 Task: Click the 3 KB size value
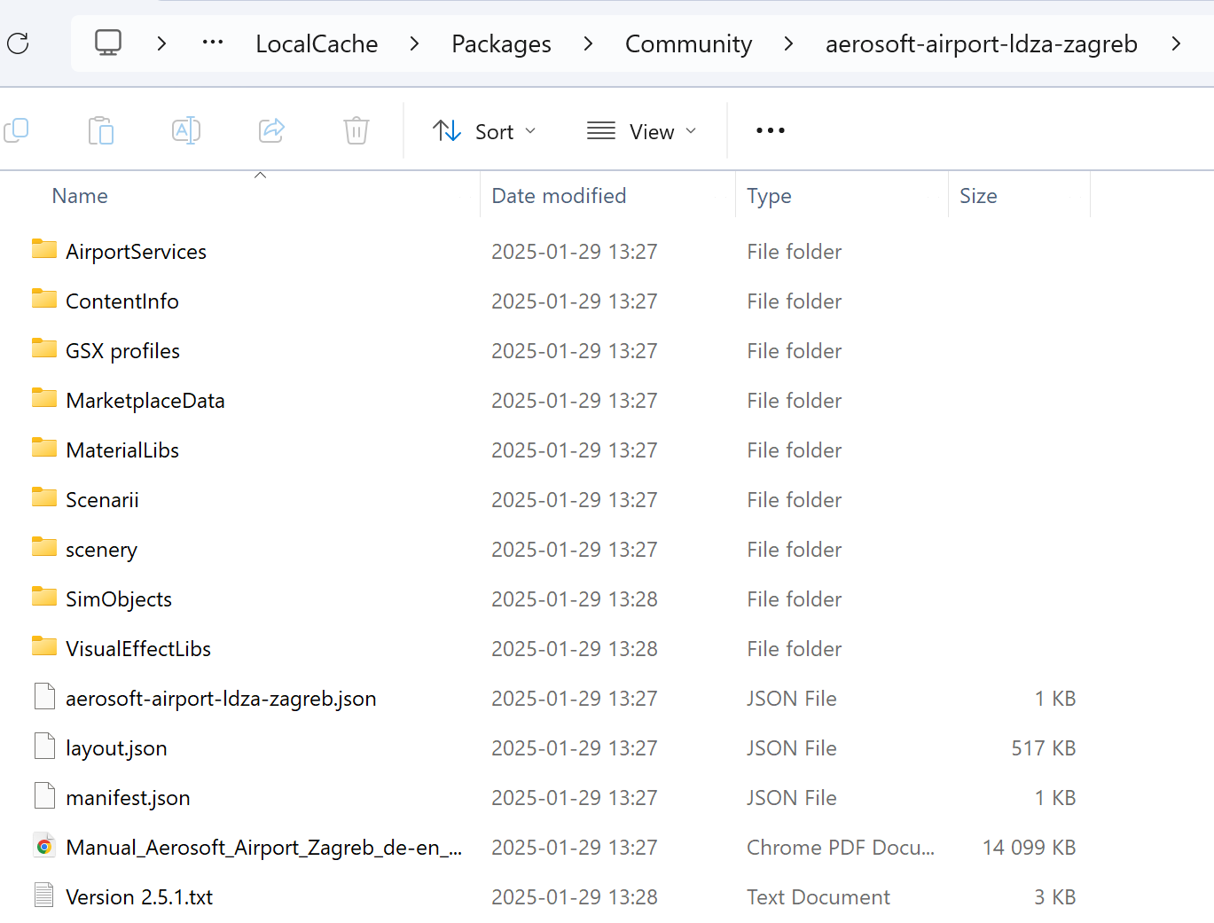(1054, 897)
